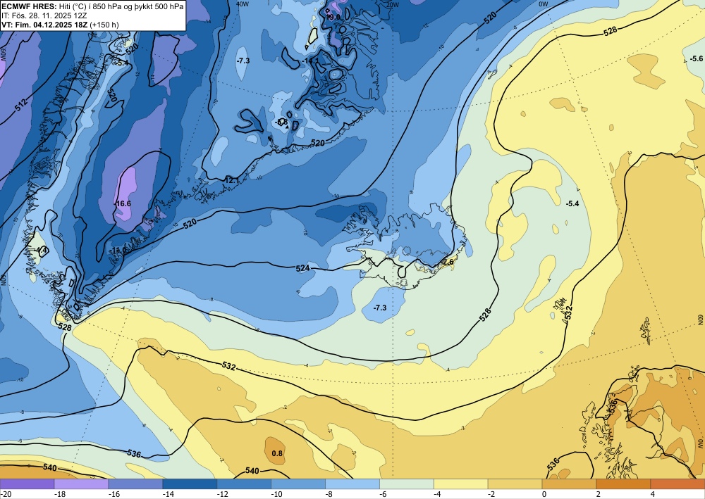Click the pale green swatch between -6 and -4
The height and width of the screenshot is (499, 705).
tap(407, 484)
